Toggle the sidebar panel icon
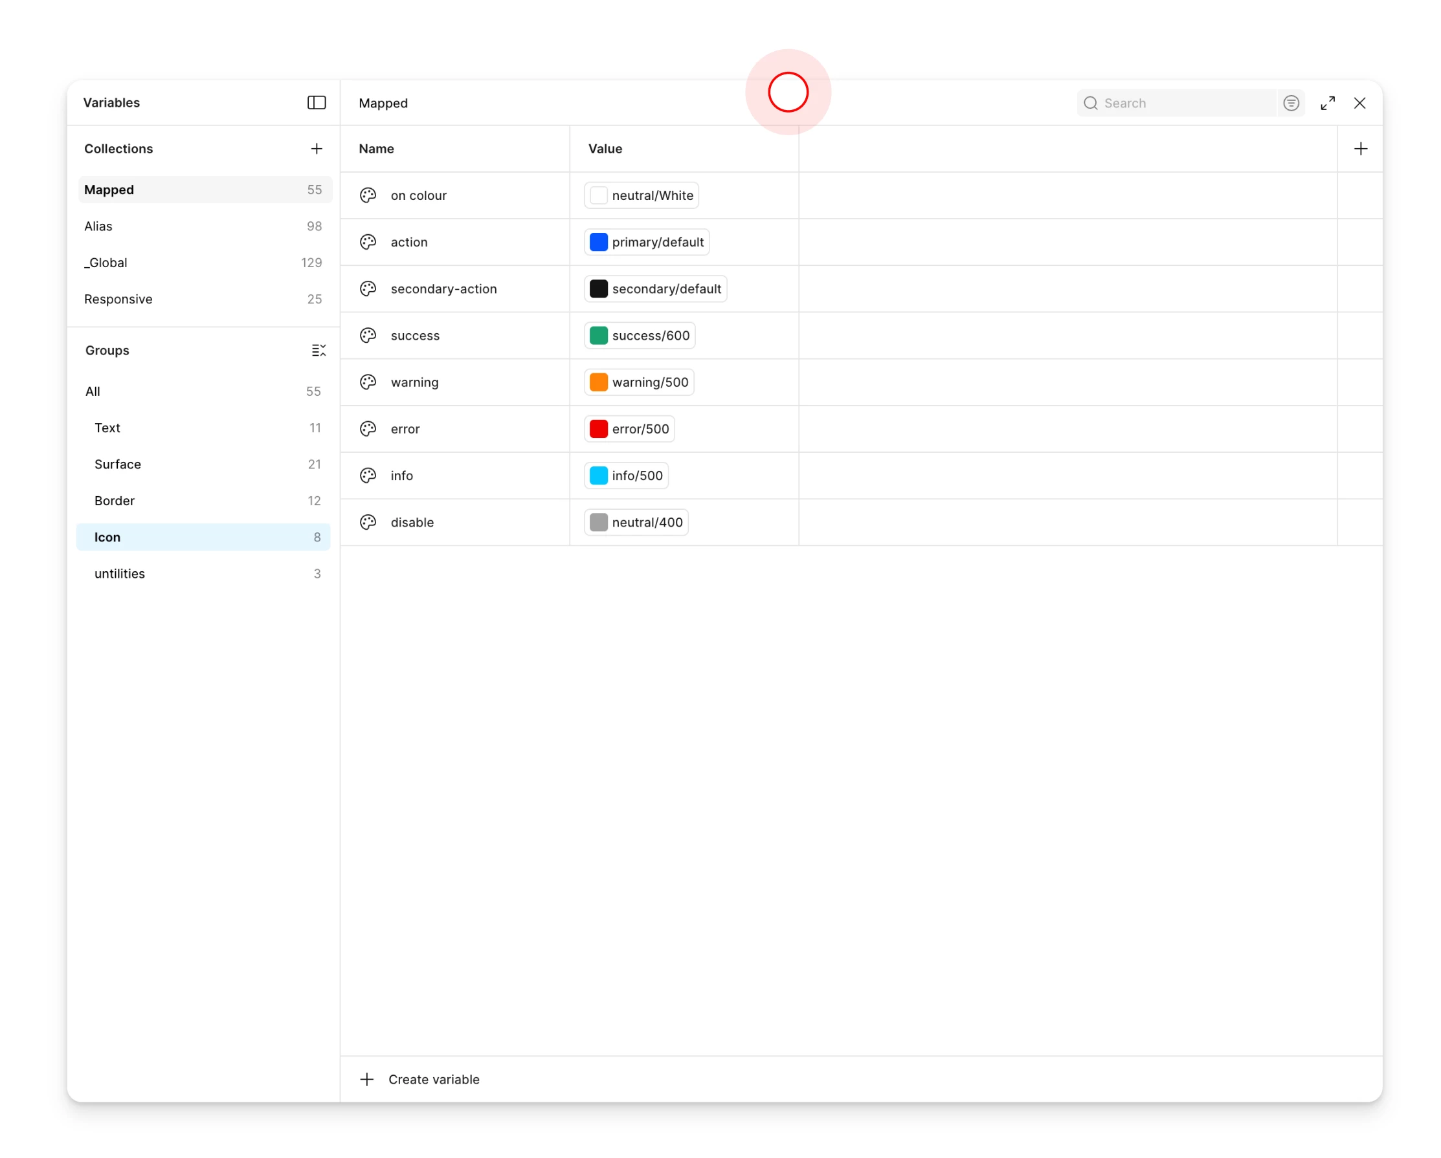The image size is (1441, 1158). coord(316,102)
